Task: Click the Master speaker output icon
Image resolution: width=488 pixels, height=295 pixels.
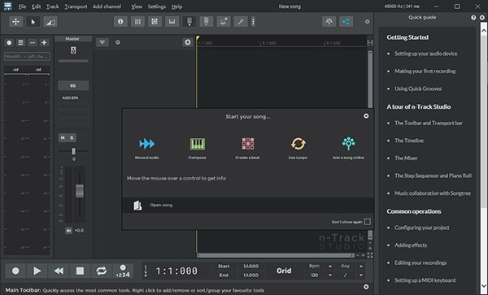Action: click(x=73, y=50)
